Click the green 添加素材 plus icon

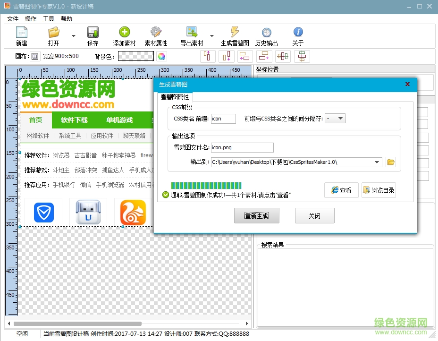click(x=124, y=33)
